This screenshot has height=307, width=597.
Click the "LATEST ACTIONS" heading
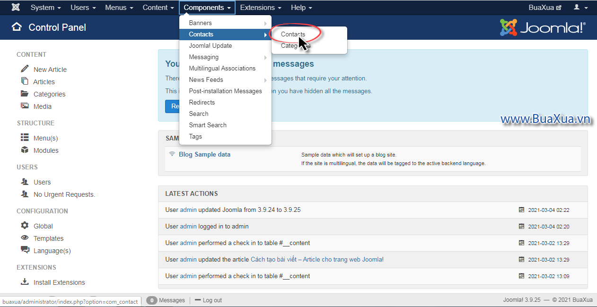[192, 193]
